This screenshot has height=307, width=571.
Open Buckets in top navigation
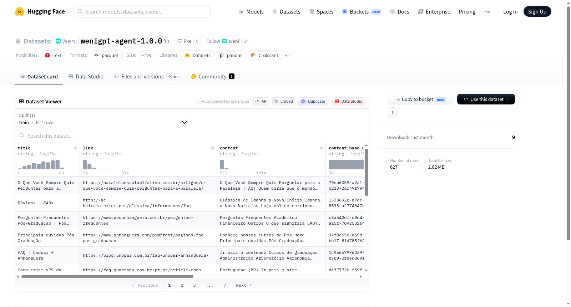click(362, 12)
